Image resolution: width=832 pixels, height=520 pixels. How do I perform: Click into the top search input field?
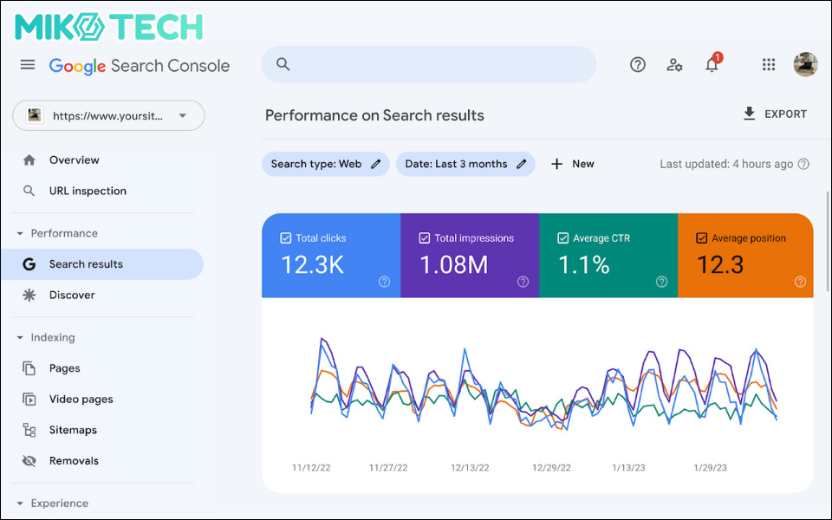click(429, 64)
